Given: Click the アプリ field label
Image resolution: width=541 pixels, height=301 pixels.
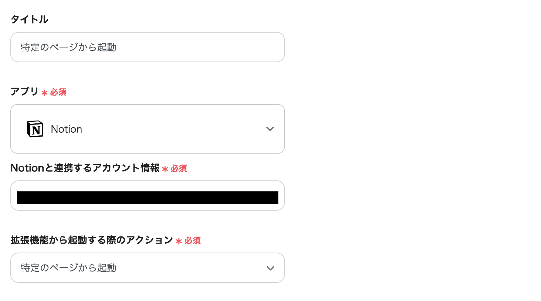Looking at the screenshot, I should [24, 92].
